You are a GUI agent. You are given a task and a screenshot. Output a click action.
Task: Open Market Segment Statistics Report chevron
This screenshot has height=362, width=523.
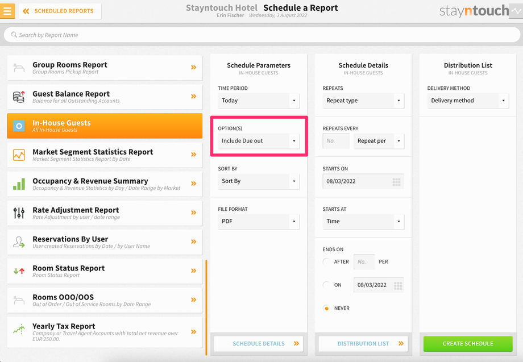coord(193,155)
